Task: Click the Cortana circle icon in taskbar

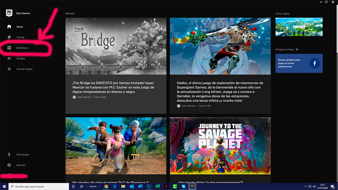Action: [73, 186]
